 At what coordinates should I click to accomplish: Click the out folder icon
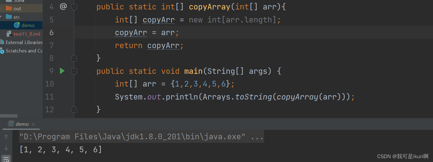pyautogui.click(x=9, y=8)
